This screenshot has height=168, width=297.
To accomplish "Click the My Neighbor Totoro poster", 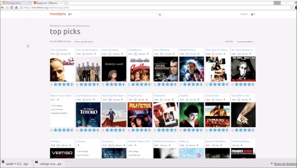I will click(88, 115).
